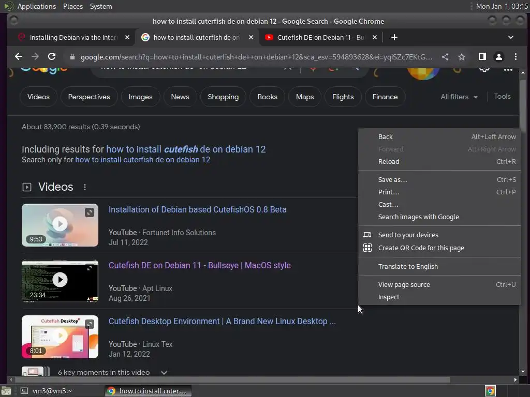Play the CutefishOS 0.8 Beta video thumbnail
Screen dimensions: 530x397
coord(60,225)
